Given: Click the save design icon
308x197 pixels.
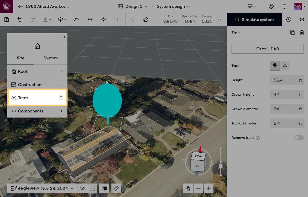Looking at the screenshot, I should pyautogui.click(x=7, y=19).
